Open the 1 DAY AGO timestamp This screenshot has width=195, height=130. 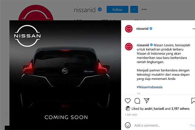[x=131, y=115]
